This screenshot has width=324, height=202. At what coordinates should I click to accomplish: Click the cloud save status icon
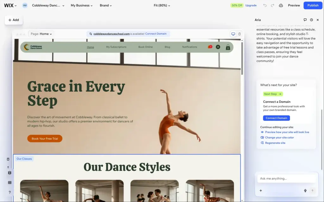point(281,5)
